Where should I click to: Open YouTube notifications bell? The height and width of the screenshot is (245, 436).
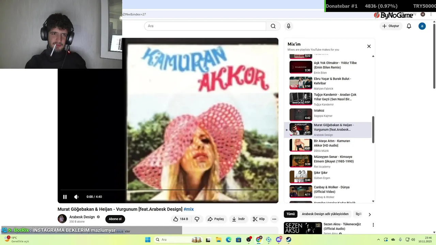pyautogui.click(x=409, y=26)
